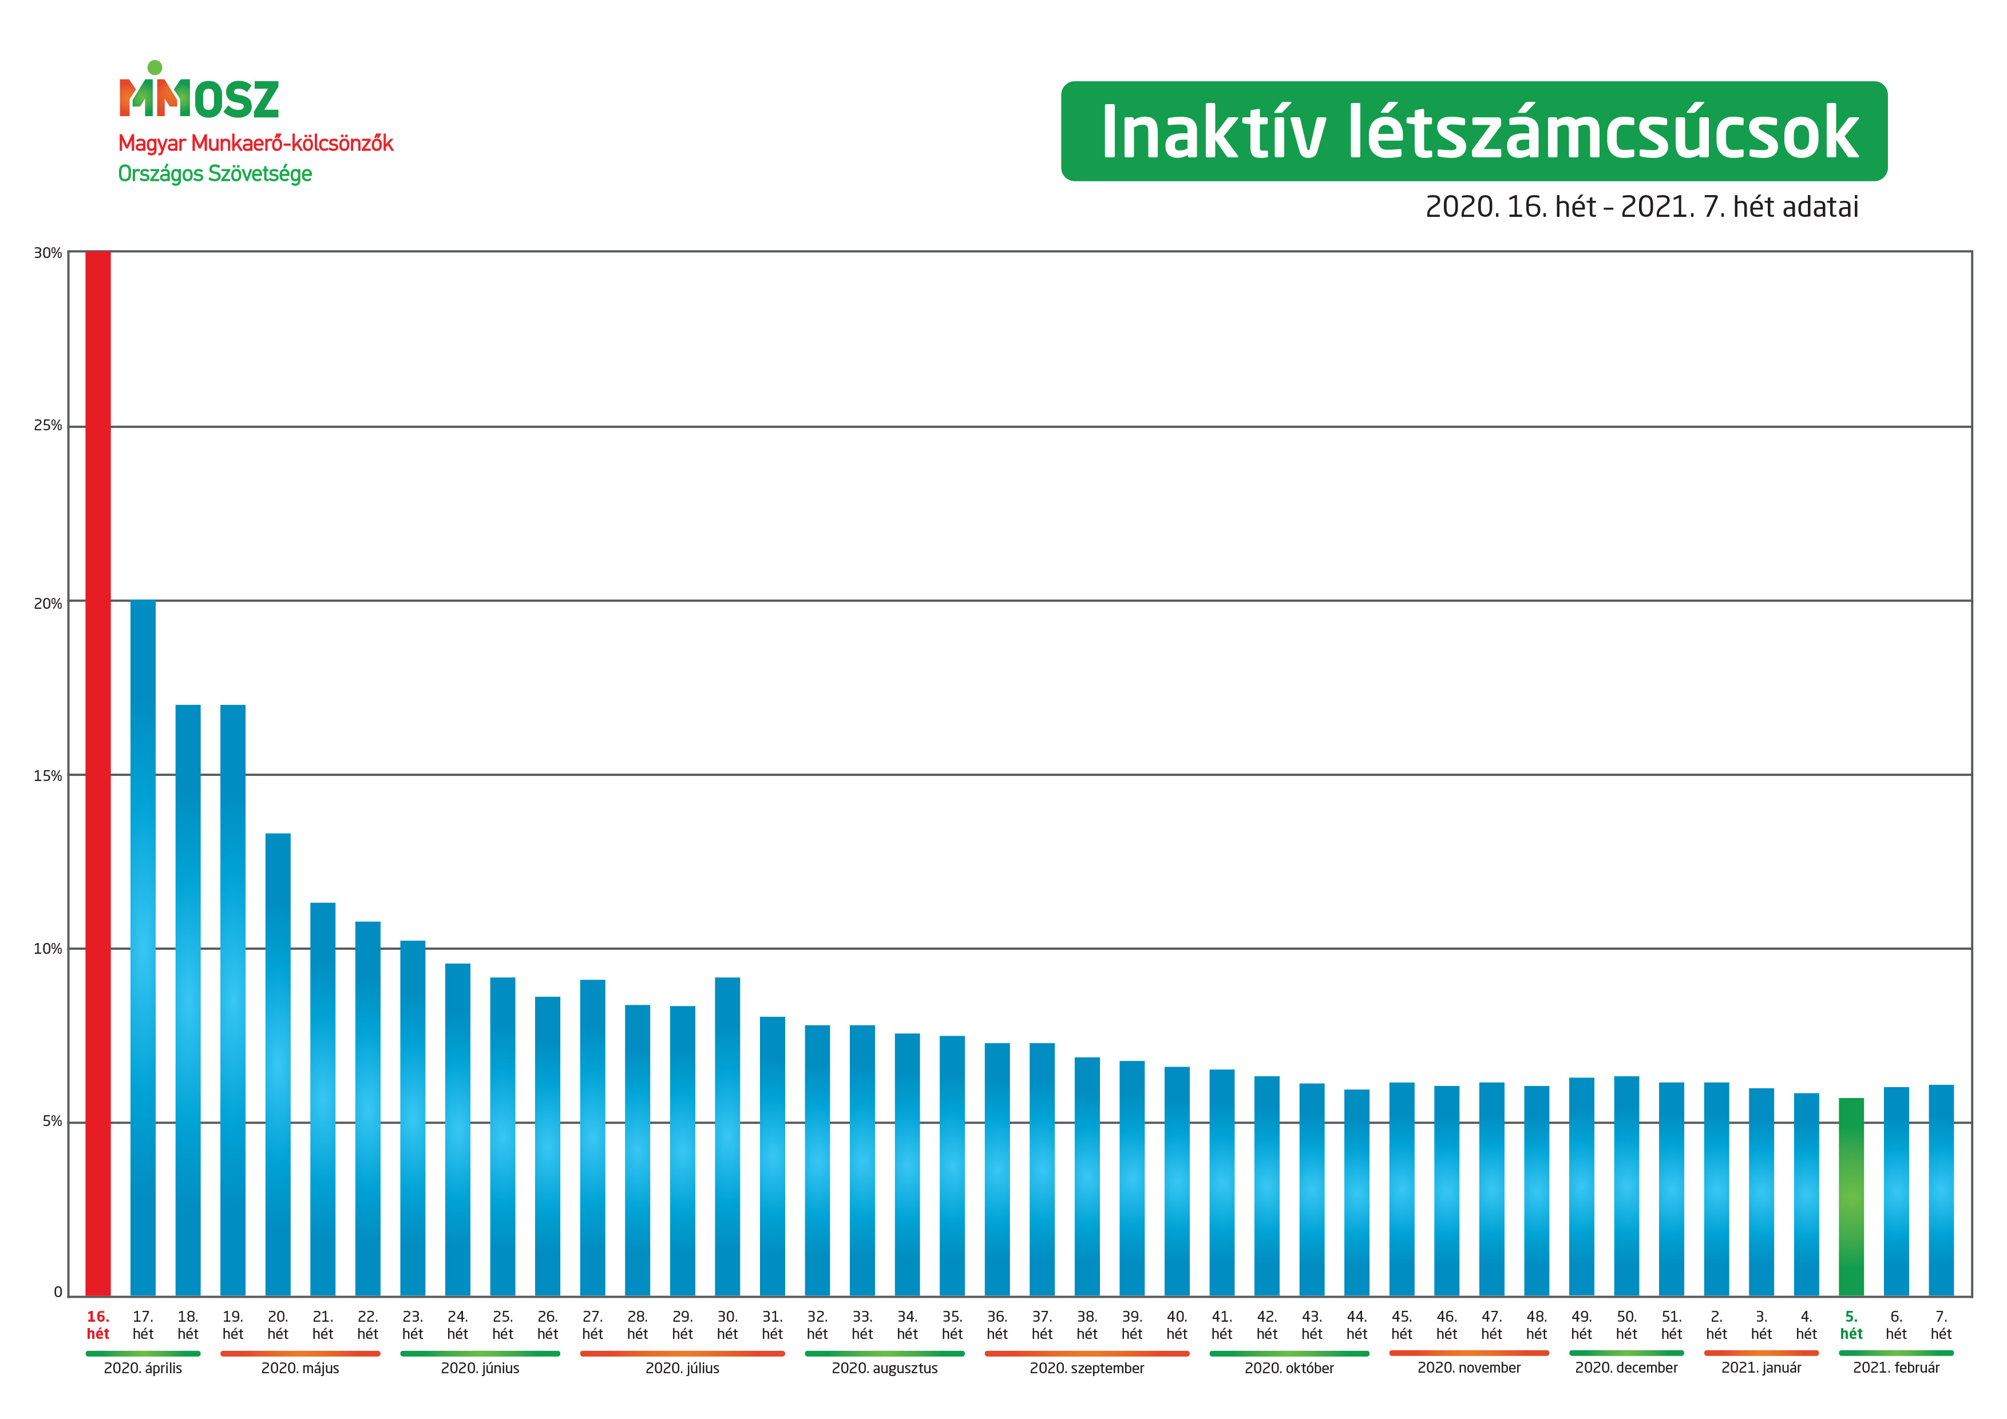2007x1419 pixels.
Task: Click the 7. hét bar at far right
Action: [x=1941, y=1190]
